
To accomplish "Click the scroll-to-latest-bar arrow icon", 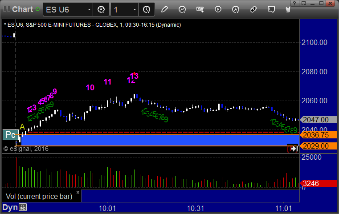I will [294, 149].
